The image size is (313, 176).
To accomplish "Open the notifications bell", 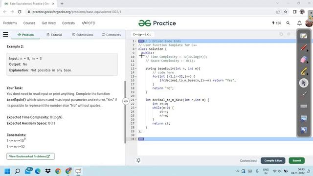I will click(299, 23).
